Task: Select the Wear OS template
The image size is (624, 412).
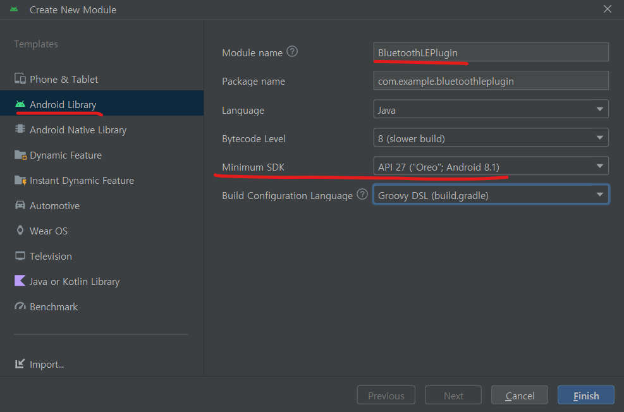Action: click(x=102, y=231)
